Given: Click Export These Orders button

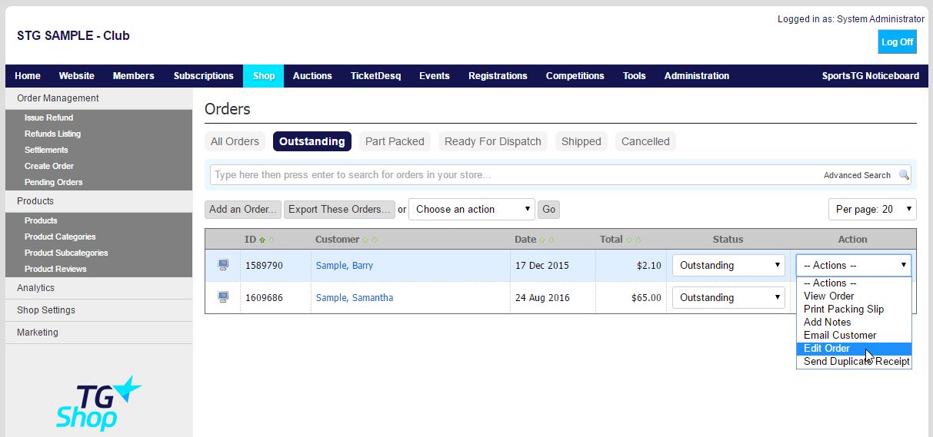Looking at the screenshot, I should pos(340,209).
